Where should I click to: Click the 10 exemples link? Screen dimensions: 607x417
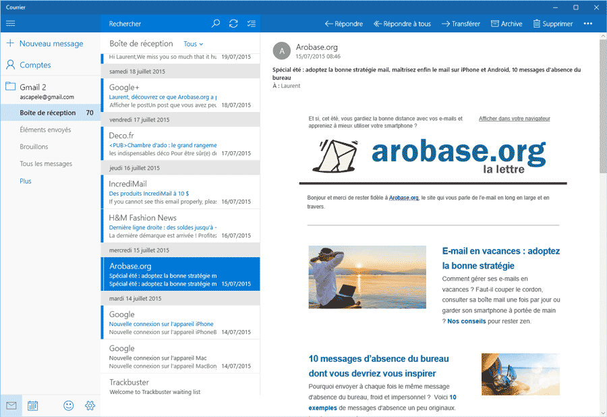[x=382, y=402]
